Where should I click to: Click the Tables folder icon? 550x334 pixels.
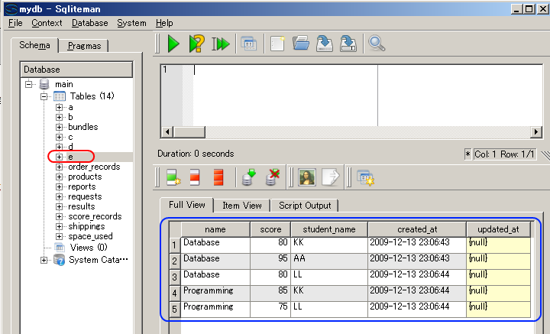coord(60,96)
